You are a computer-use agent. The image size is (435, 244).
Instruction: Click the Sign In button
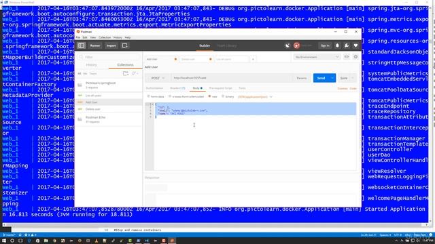tap(325, 45)
